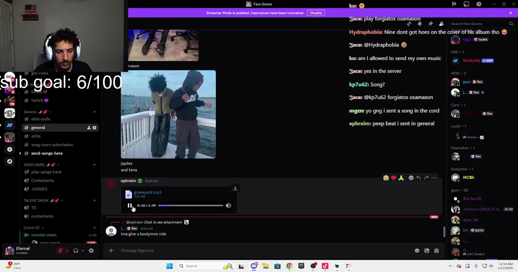Open notification settings bell icon
This screenshot has width=518, height=272.
(x=419, y=24)
